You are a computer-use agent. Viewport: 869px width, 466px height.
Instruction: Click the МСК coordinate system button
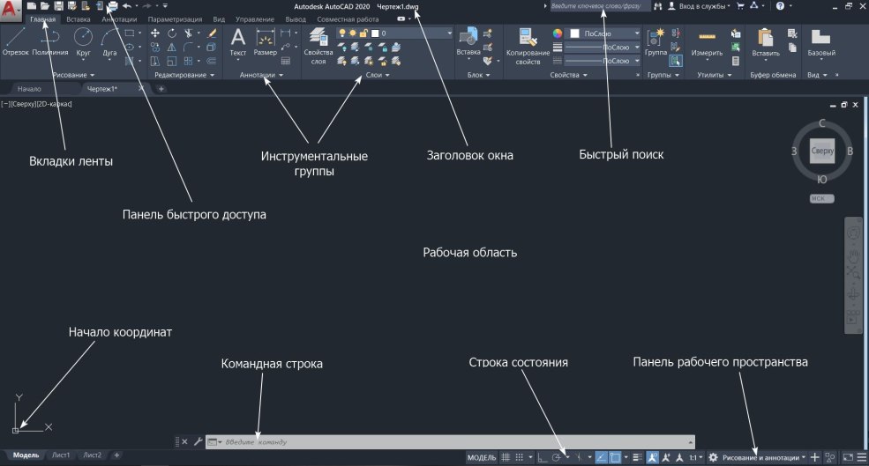(x=821, y=198)
